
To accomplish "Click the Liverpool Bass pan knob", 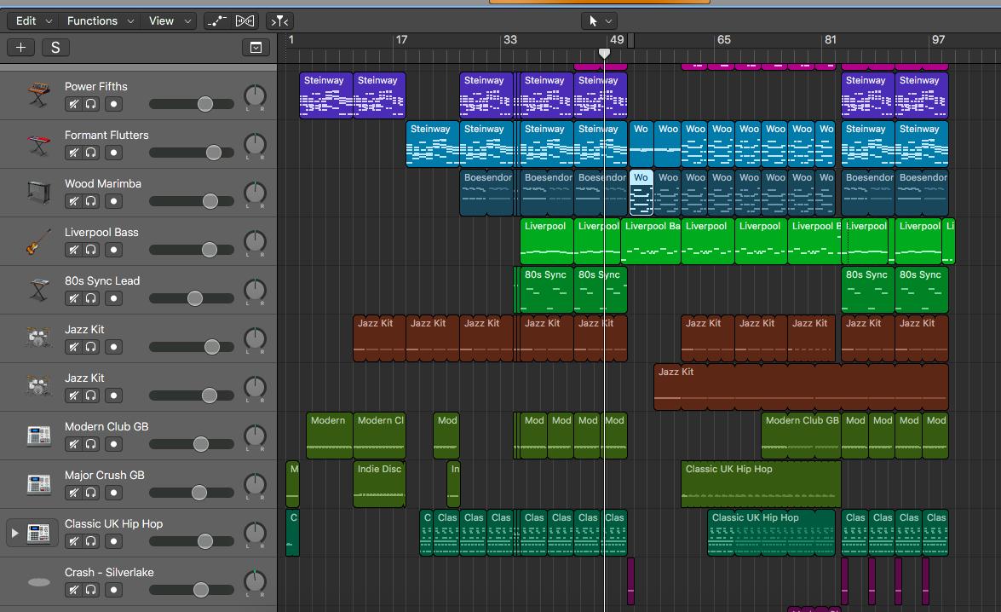I will coord(256,241).
